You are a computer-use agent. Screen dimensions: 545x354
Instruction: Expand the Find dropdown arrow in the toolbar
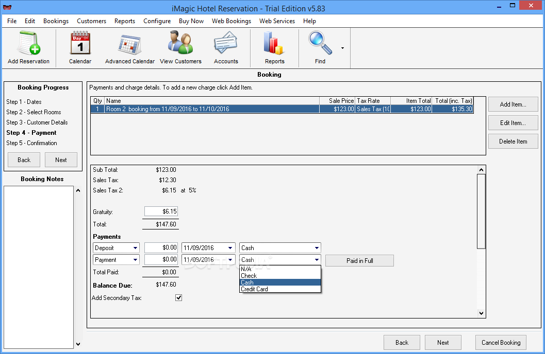[343, 48]
